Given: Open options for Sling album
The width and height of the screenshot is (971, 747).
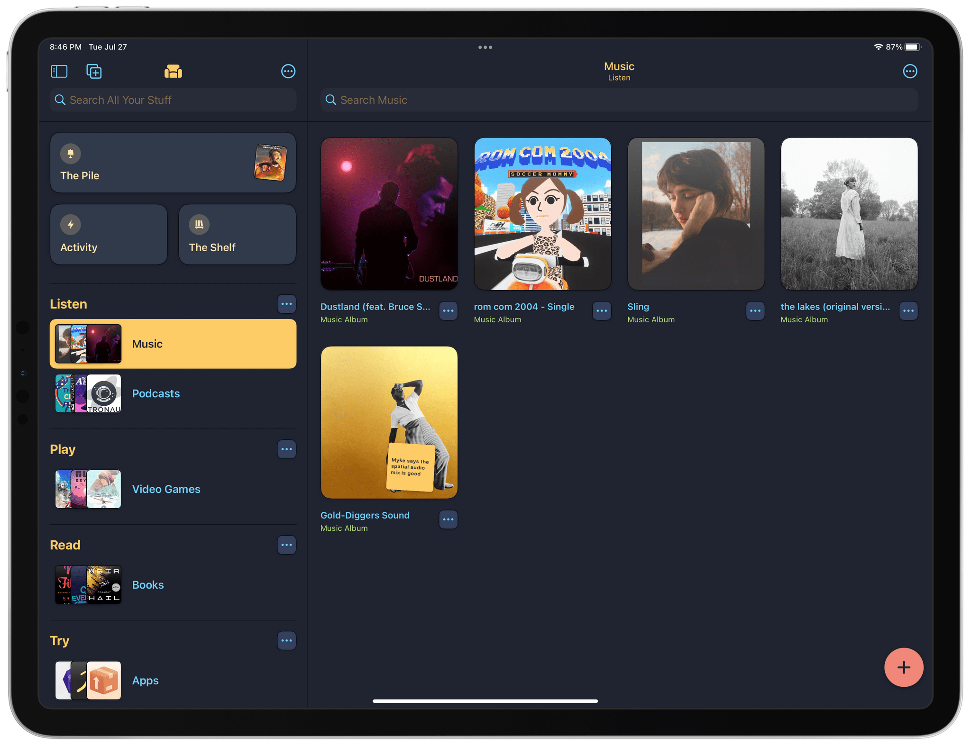Looking at the screenshot, I should pos(755,311).
